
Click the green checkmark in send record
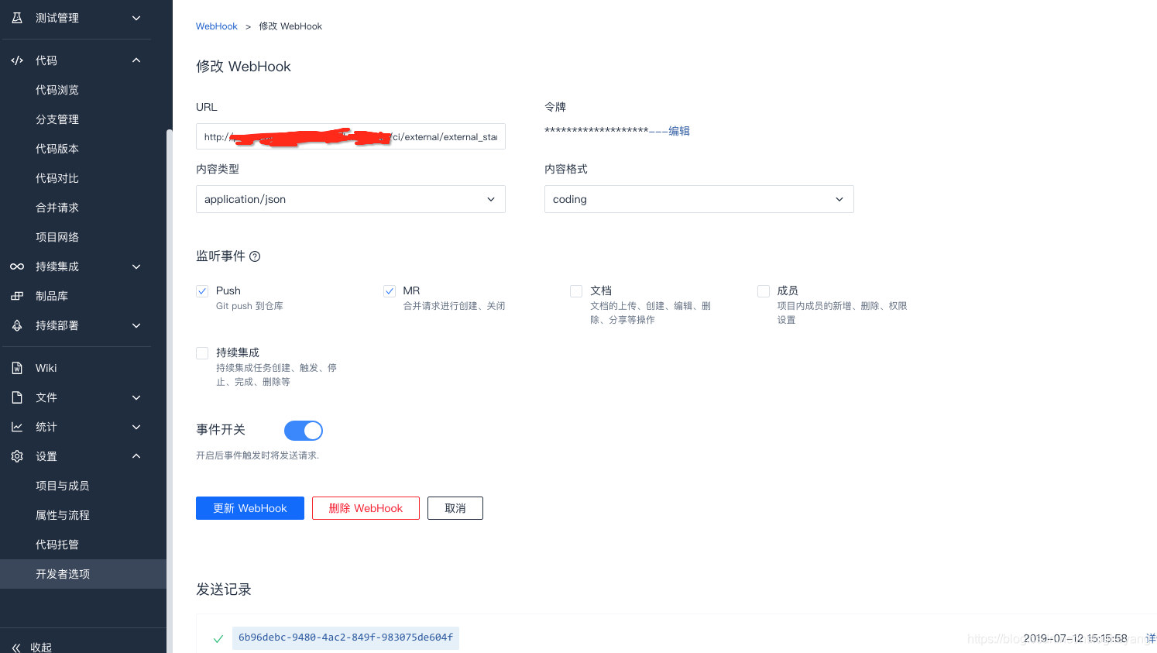pyautogui.click(x=218, y=639)
